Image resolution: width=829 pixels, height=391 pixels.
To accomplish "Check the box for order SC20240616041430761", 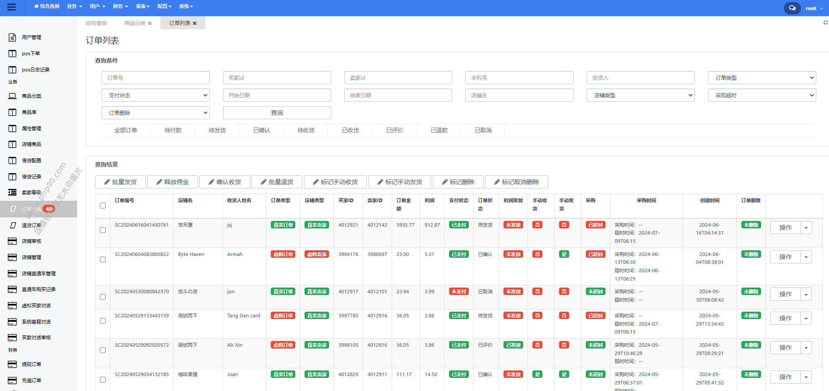I will (x=103, y=230).
